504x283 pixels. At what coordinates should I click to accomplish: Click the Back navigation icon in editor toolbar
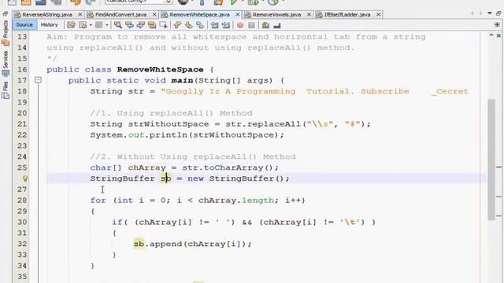[83, 25]
